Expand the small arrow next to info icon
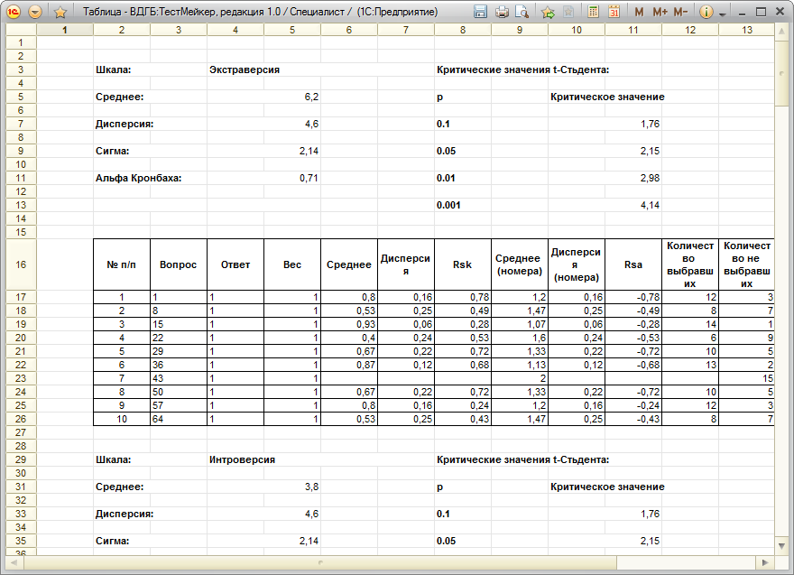The height and width of the screenshot is (575, 794). click(723, 14)
